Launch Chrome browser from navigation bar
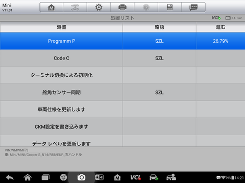Image resolution: width=245 pixels, height=183 pixels. [x=63, y=177]
